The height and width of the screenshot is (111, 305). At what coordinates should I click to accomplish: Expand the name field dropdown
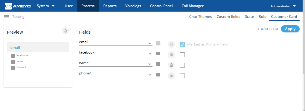[x=150, y=64]
